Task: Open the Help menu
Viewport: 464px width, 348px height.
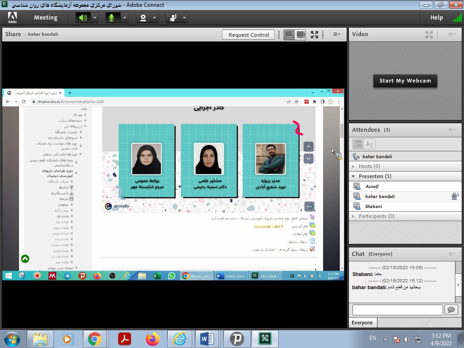Action: click(436, 18)
